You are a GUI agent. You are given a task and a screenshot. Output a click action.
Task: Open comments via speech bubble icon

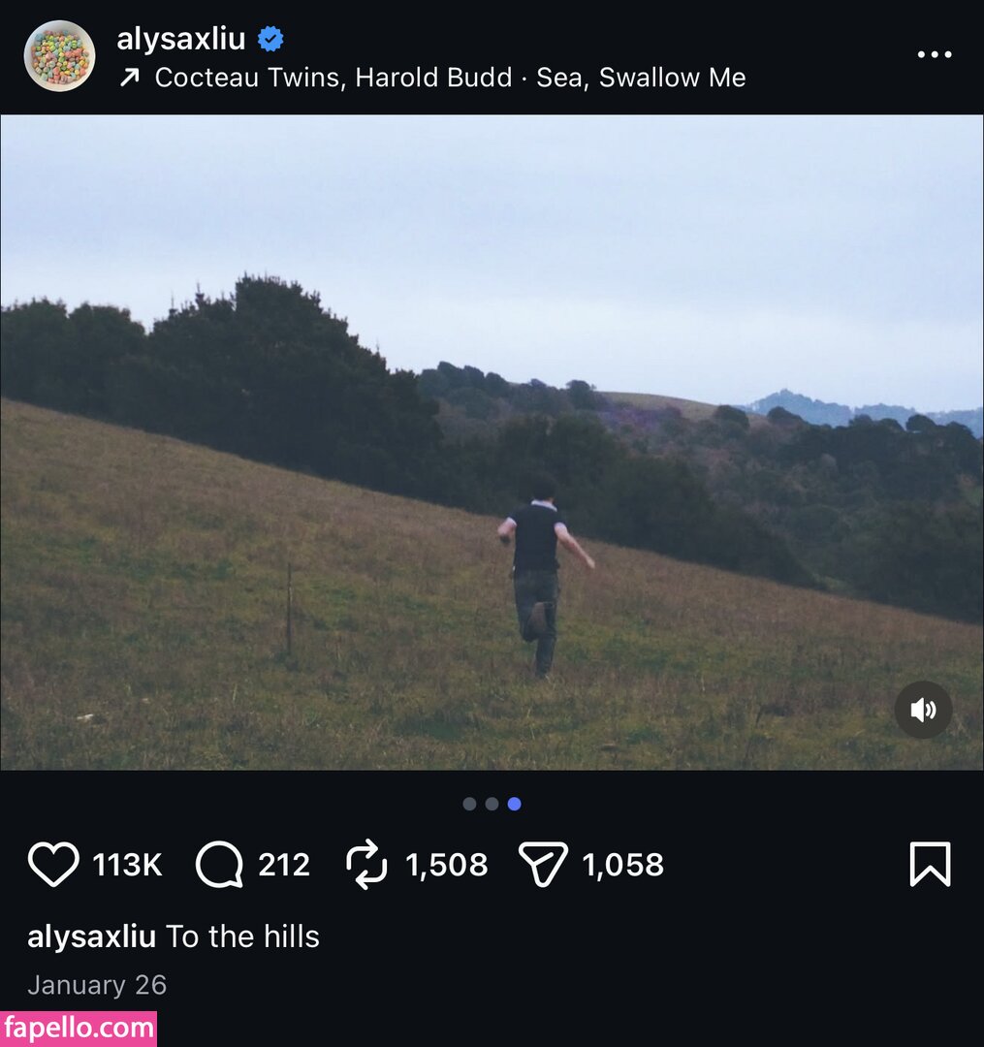click(x=219, y=864)
